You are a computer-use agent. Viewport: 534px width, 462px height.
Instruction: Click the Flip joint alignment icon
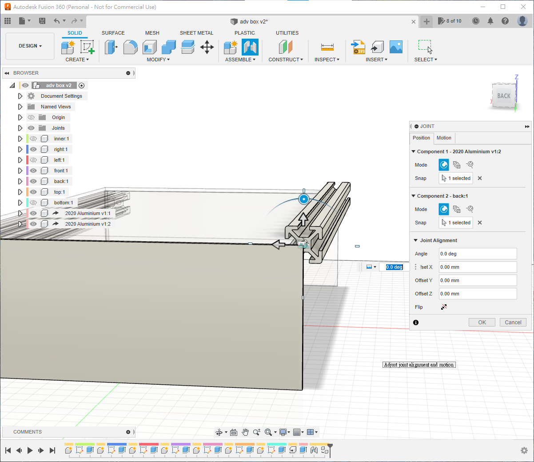[443, 307]
